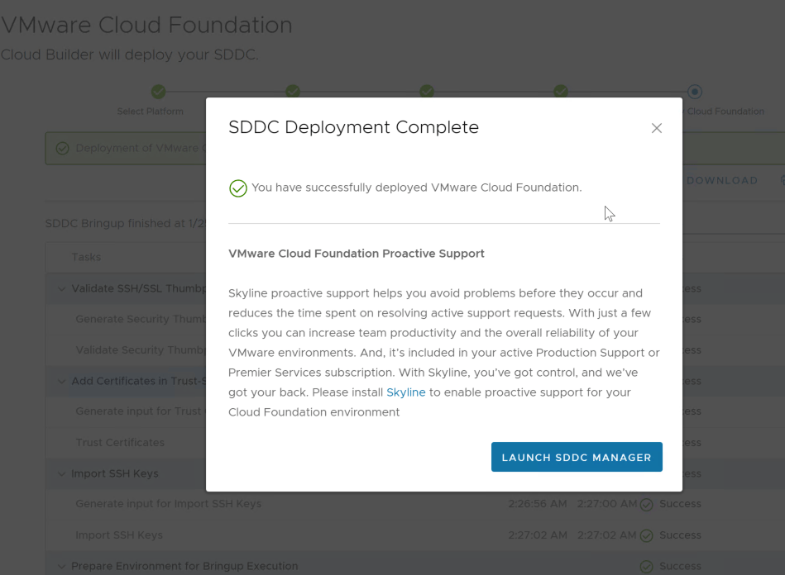This screenshot has height=575, width=785.
Task: Collapse the Validate SSH/SSL Thumbprints group
Action: 61,289
